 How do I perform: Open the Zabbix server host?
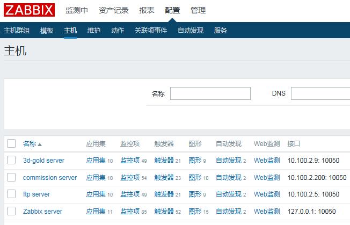coord(42,212)
